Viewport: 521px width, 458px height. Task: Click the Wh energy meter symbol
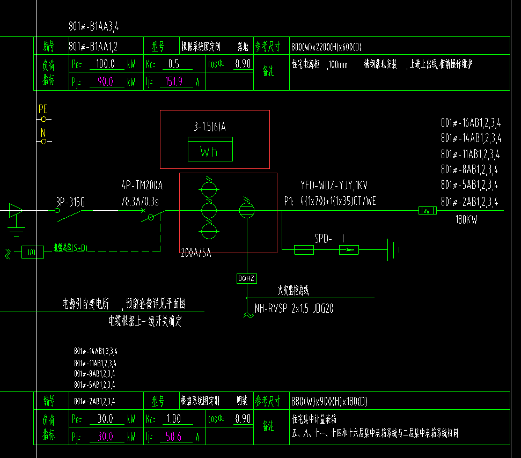pos(210,149)
